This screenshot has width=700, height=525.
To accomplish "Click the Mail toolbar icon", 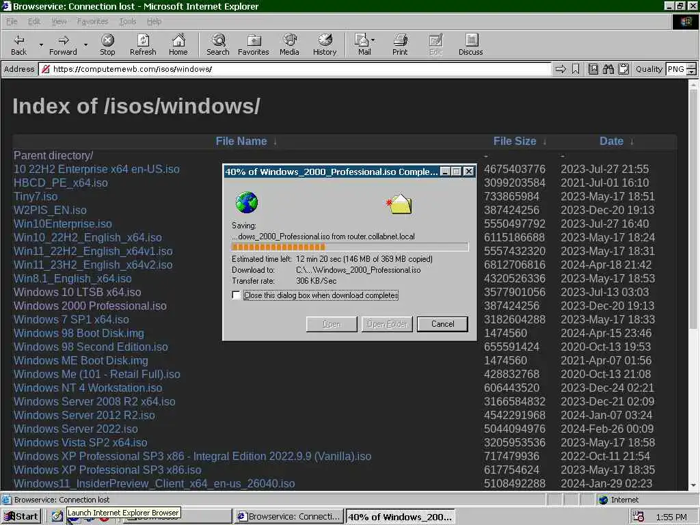I will tap(361, 40).
